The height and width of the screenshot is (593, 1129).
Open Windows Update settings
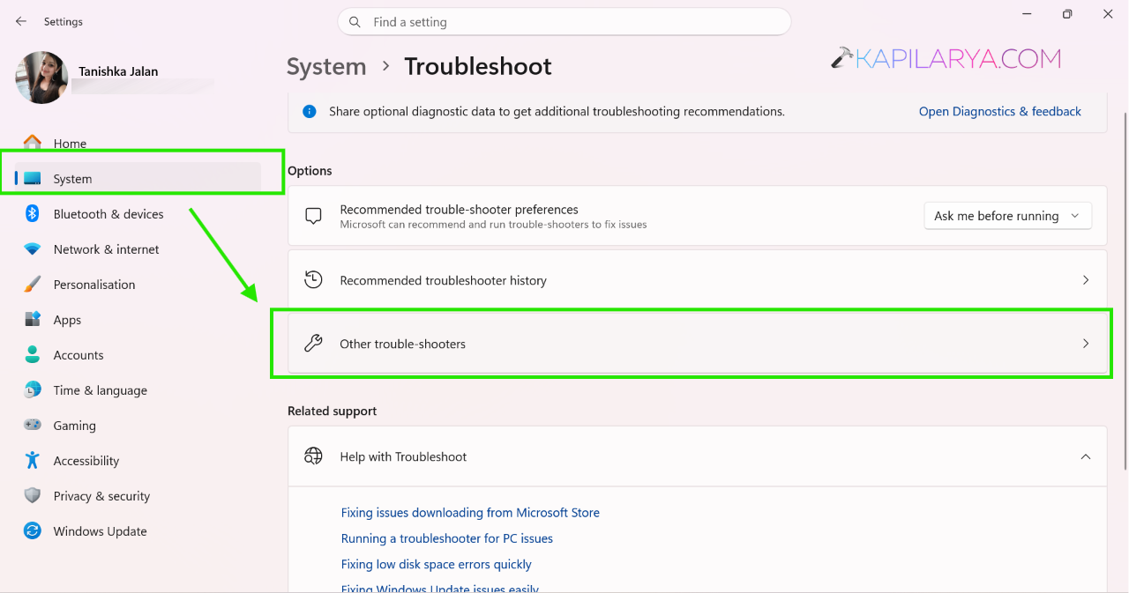(x=100, y=531)
